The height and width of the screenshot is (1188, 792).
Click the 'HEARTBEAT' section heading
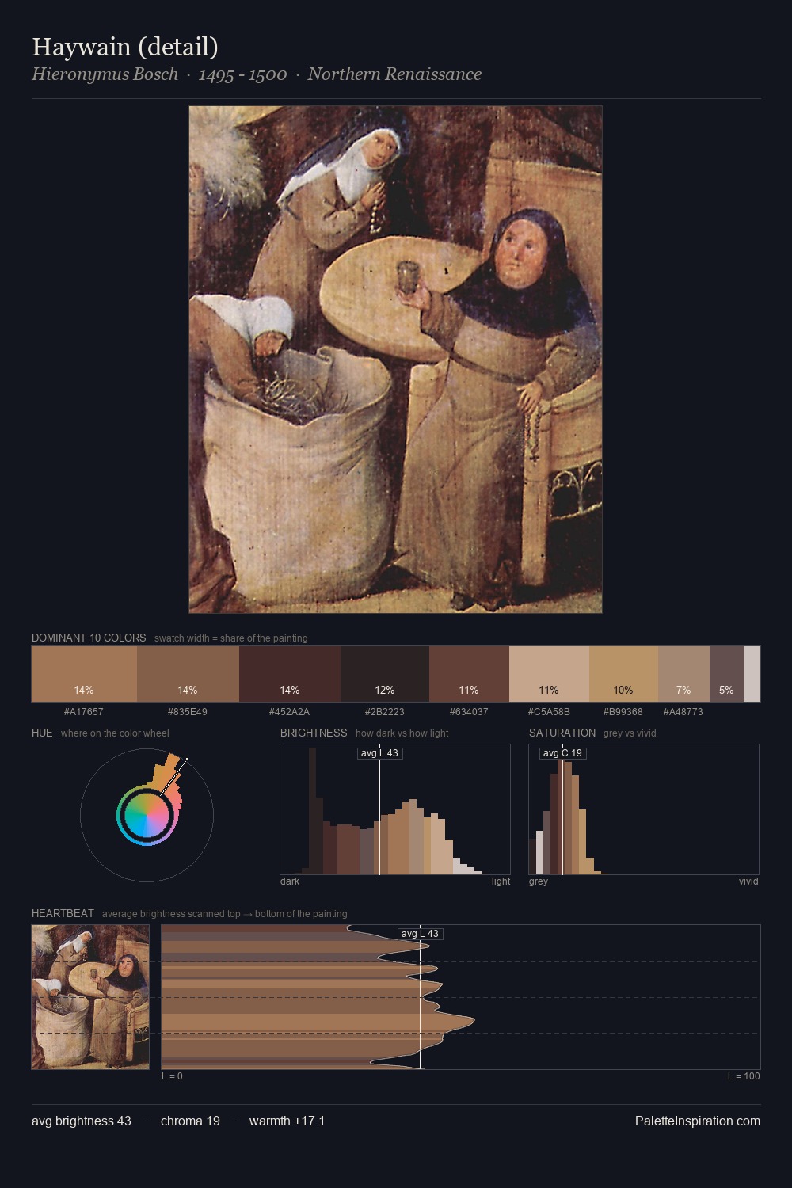pos(63,913)
